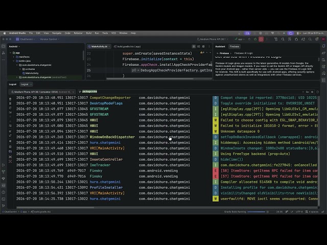Open IDE settings gear icon

click(317, 39)
